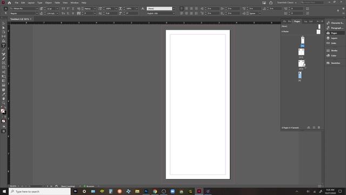The height and width of the screenshot is (195, 346).
Task: Select the Direct Selection tool
Action: click(4, 28)
